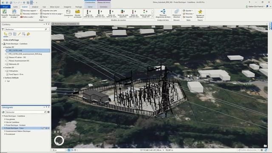Image resolution: width=272 pixels, height=153 pixels.
Task: Click the search magnifier in Contenu pane
Action: (46, 29)
